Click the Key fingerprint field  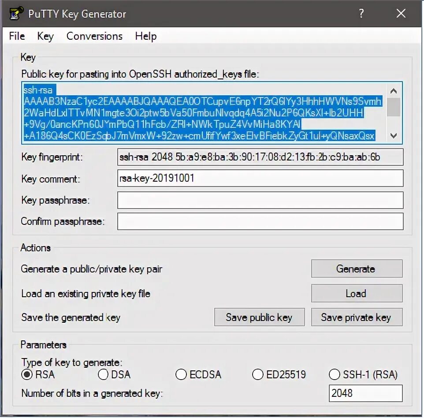click(x=260, y=157)
